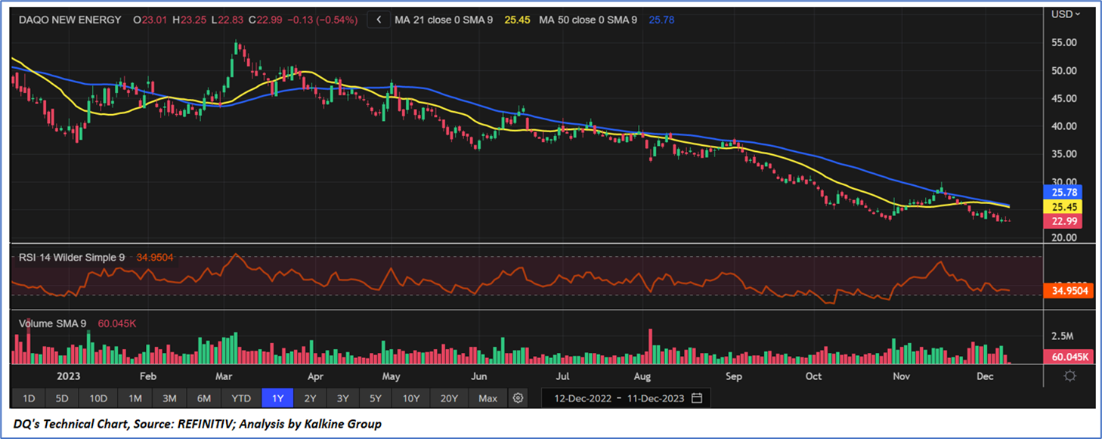Switch to the 1M time range
The width and height of the screenshot is (1102, 439).
coord(135,398)
